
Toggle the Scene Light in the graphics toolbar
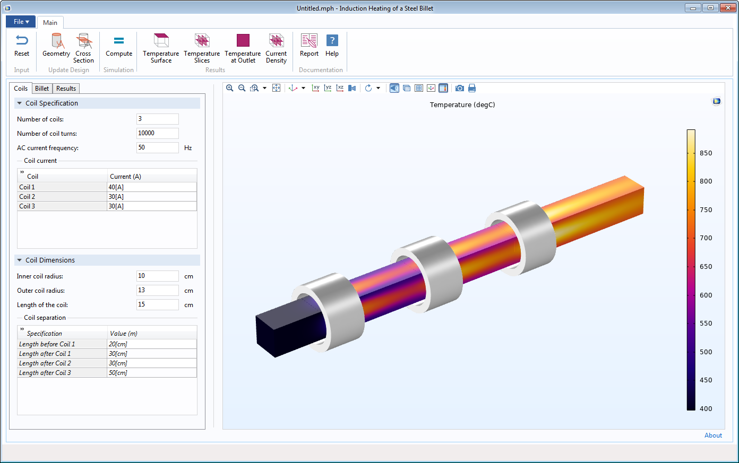(394, 88)
